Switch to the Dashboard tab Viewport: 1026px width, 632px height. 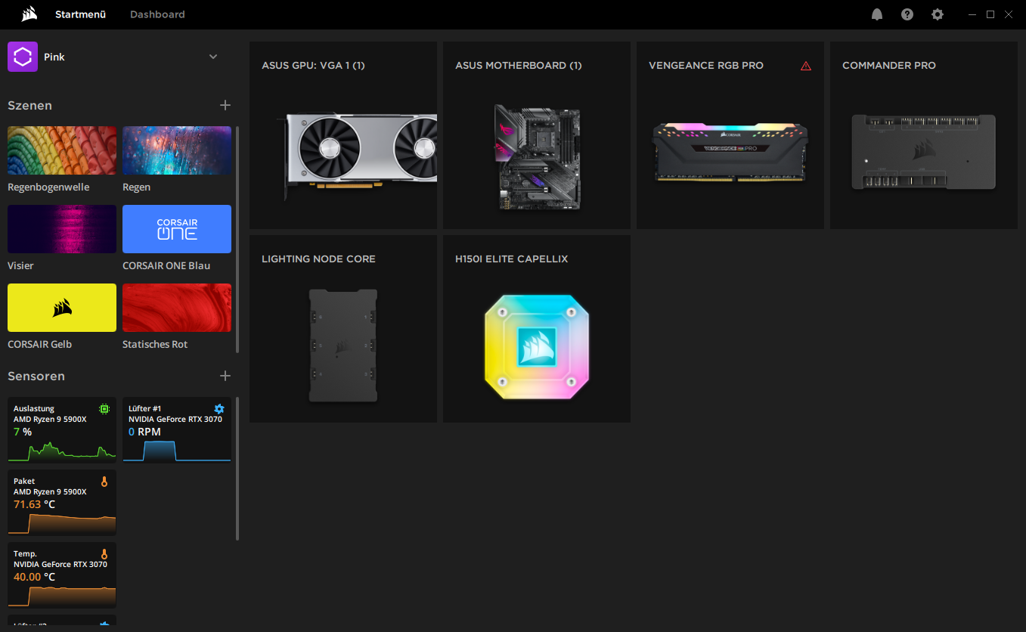[x=157, y=14]
